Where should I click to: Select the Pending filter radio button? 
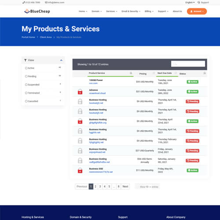click(26, 76)
